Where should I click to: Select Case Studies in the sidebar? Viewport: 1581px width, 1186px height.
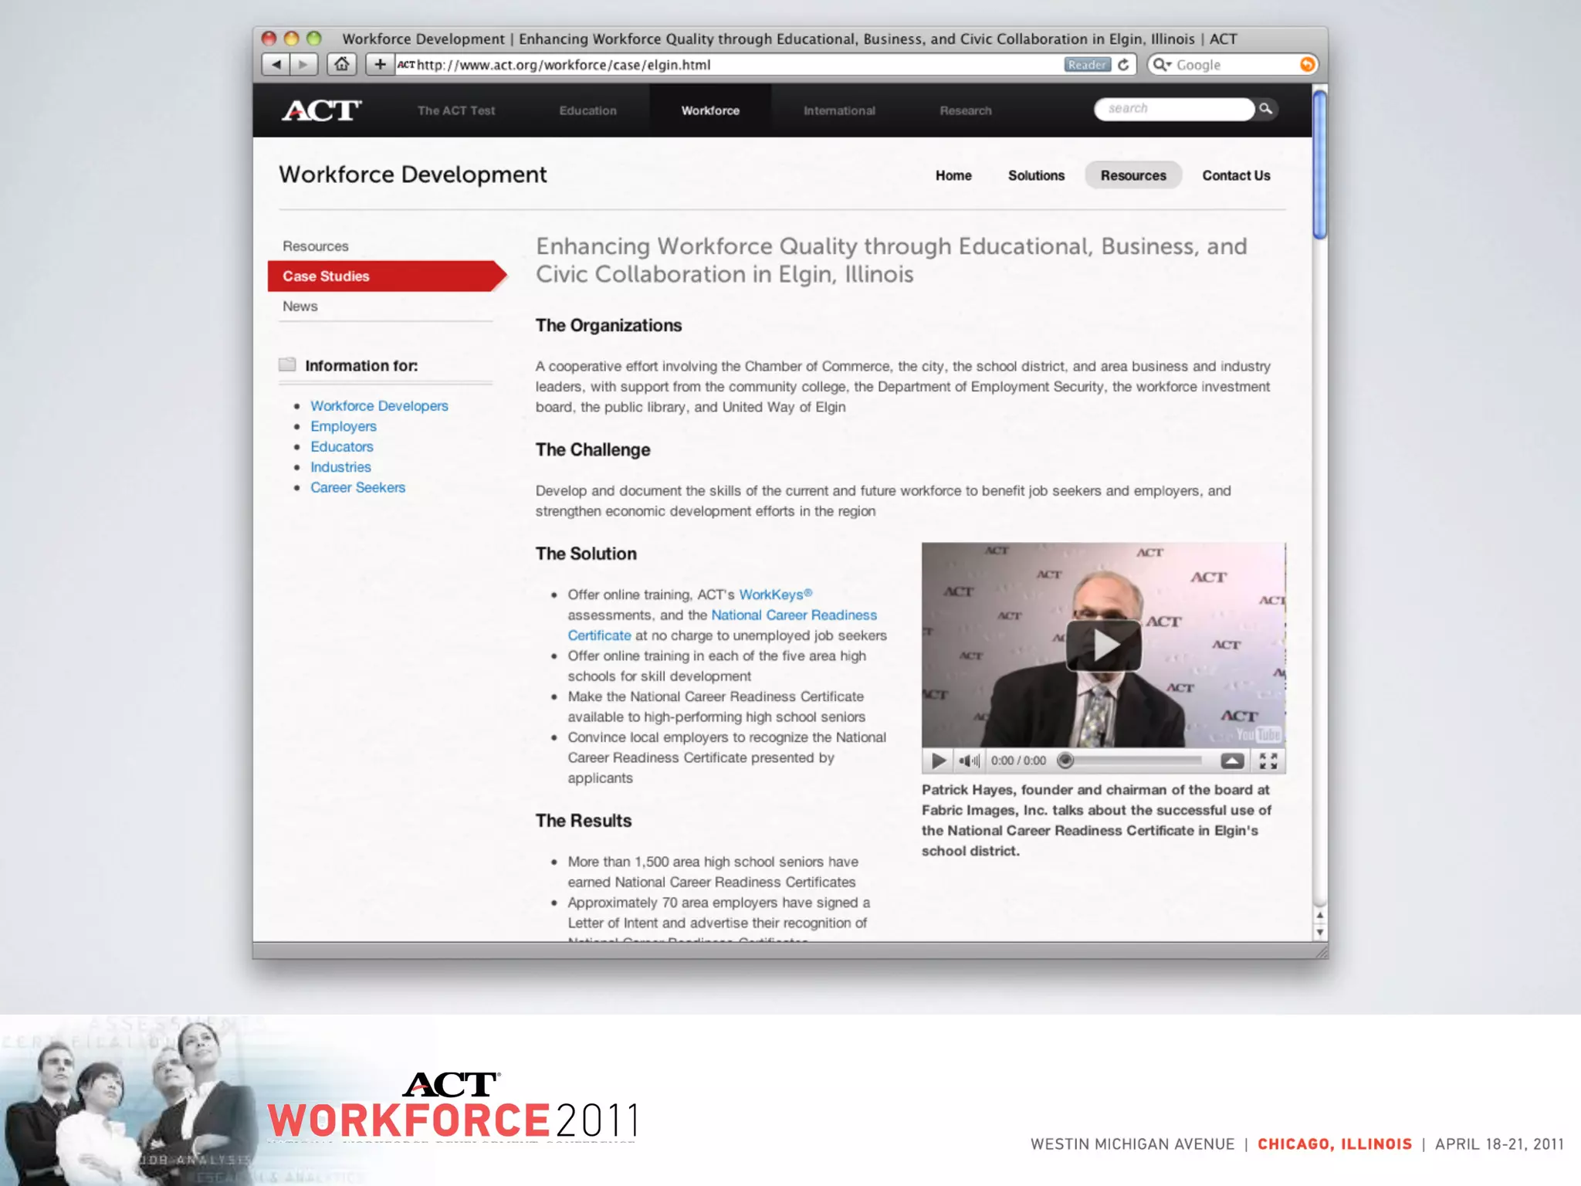click(386, 276)
